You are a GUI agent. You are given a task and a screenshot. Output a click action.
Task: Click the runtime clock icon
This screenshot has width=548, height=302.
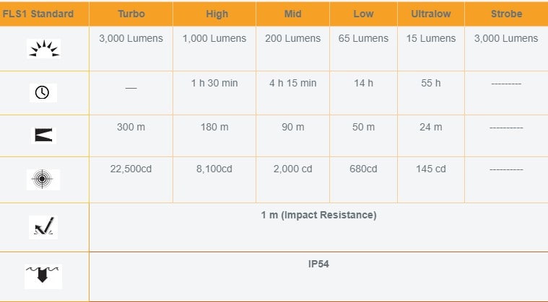pyautogui.click(x=43, y=92)
